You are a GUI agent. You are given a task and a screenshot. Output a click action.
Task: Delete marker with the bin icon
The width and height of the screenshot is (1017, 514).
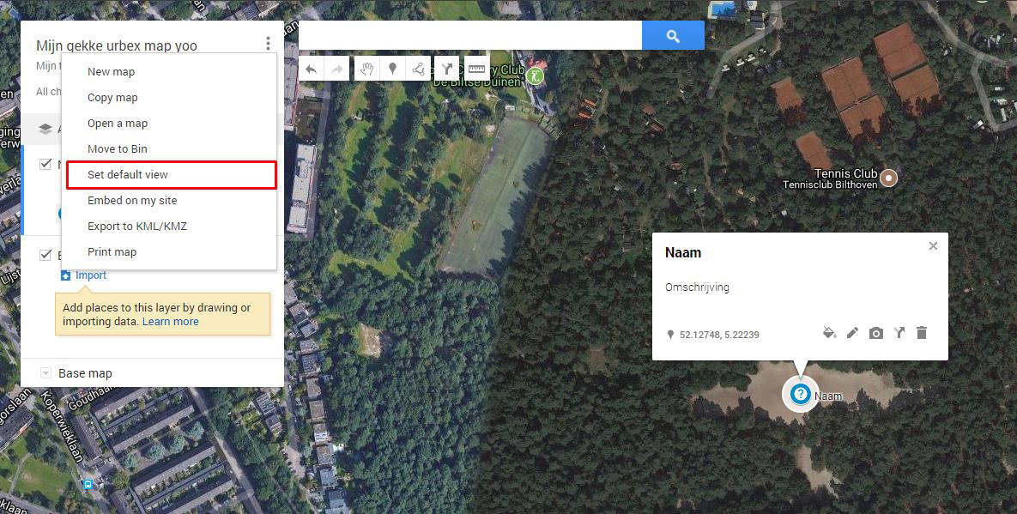(x=922, y=332)
